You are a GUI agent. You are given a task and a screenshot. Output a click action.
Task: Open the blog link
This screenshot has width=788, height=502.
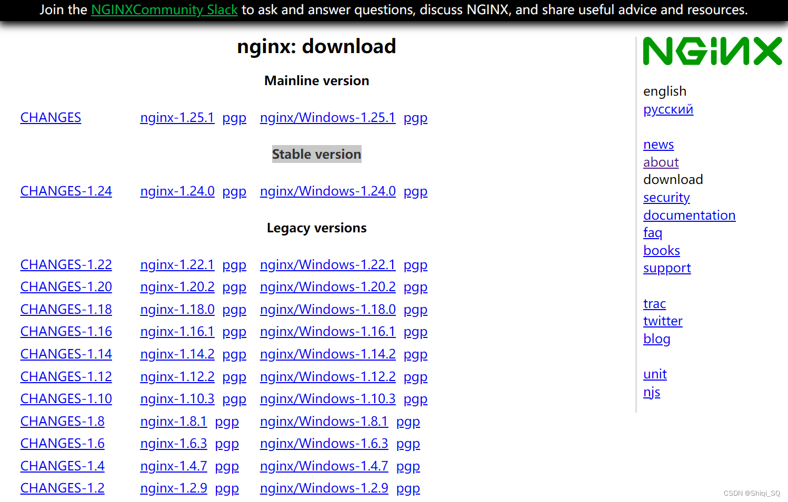pos(657,339)
